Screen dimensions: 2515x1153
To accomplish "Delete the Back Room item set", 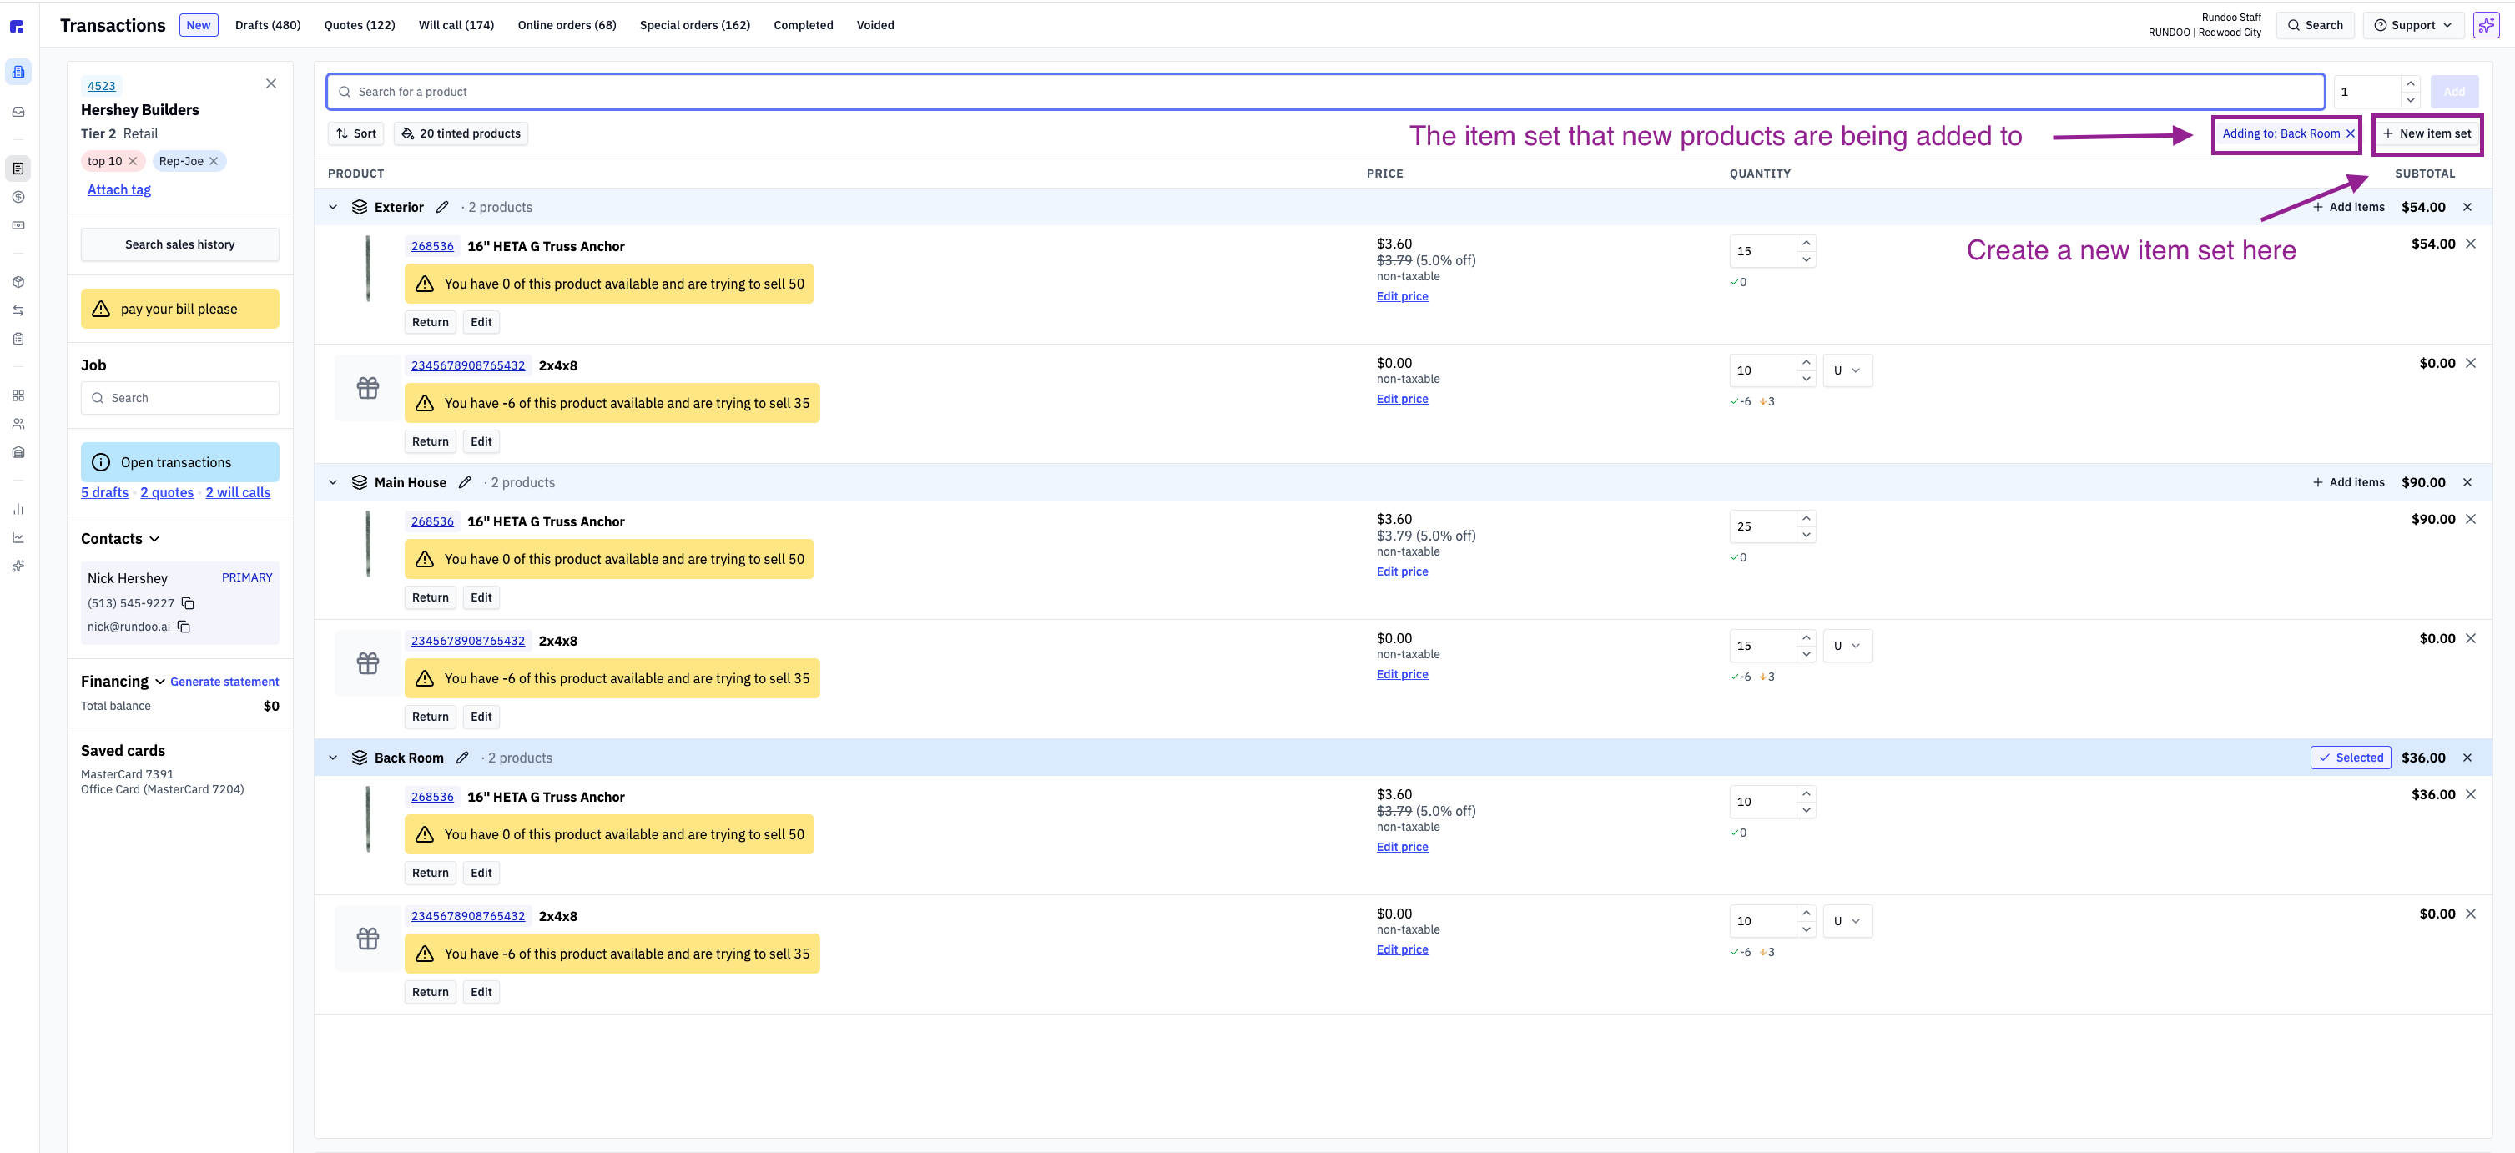I will pos(2467,758).
